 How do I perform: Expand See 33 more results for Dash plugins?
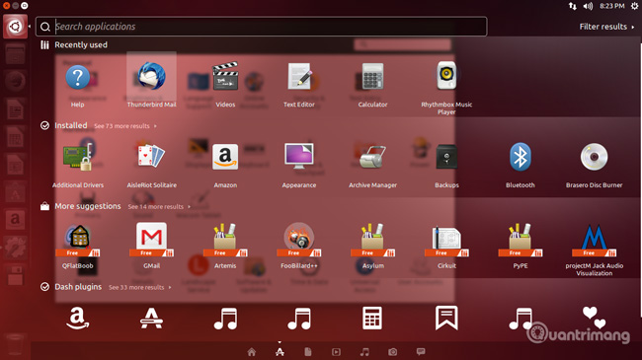click(139, 287)
